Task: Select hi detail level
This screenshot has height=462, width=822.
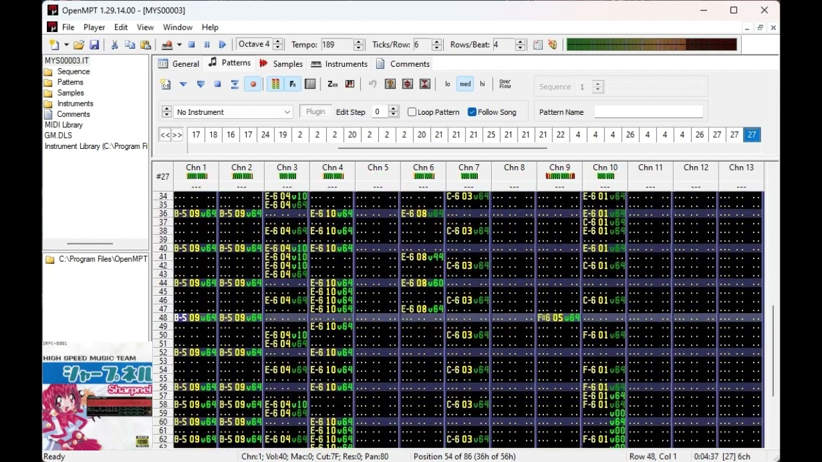Action: [x=482, y=84]
